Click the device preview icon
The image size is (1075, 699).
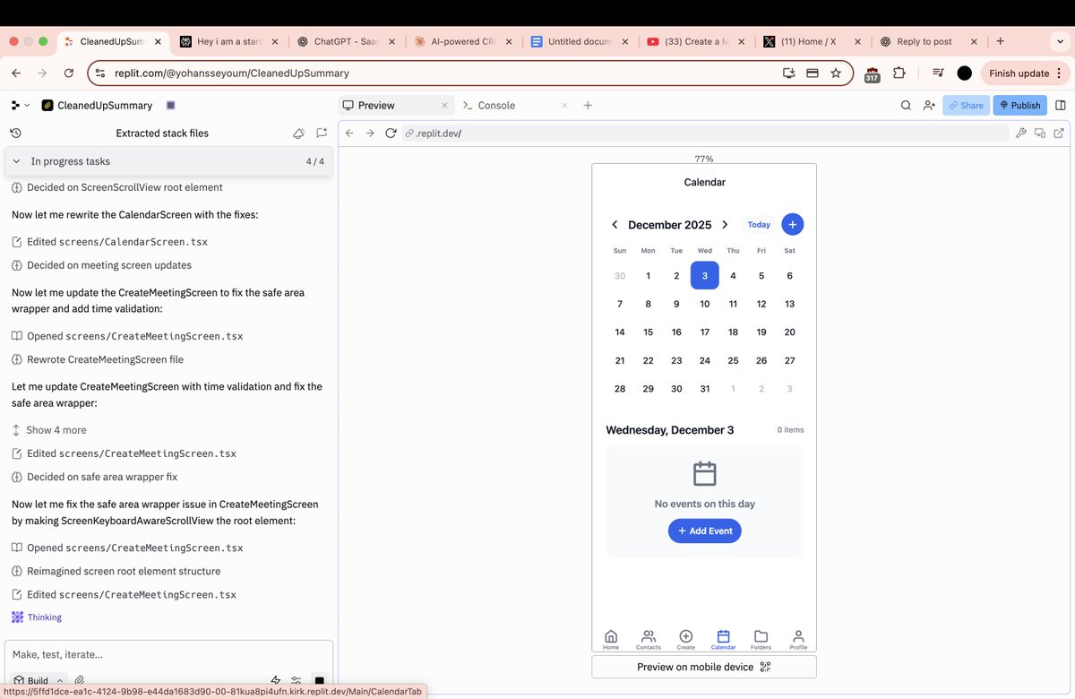point(1040,133)
